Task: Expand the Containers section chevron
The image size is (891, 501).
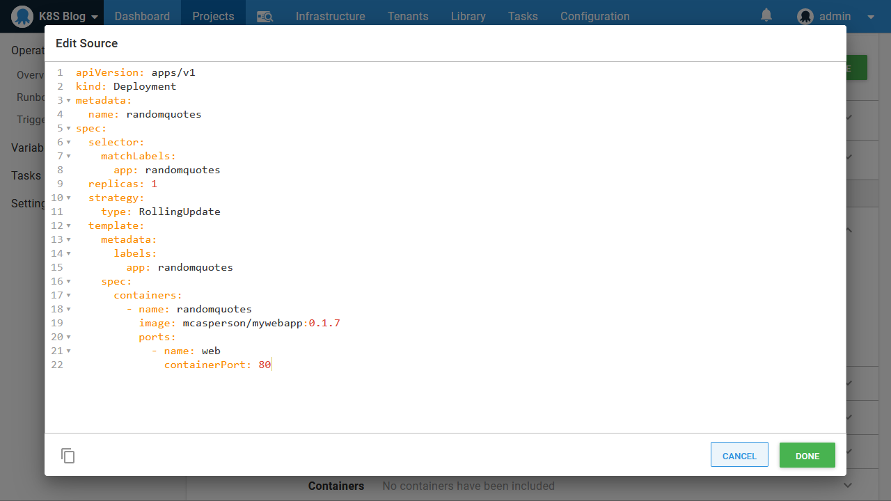Action: pyautogui.click(x=848, y=486)
